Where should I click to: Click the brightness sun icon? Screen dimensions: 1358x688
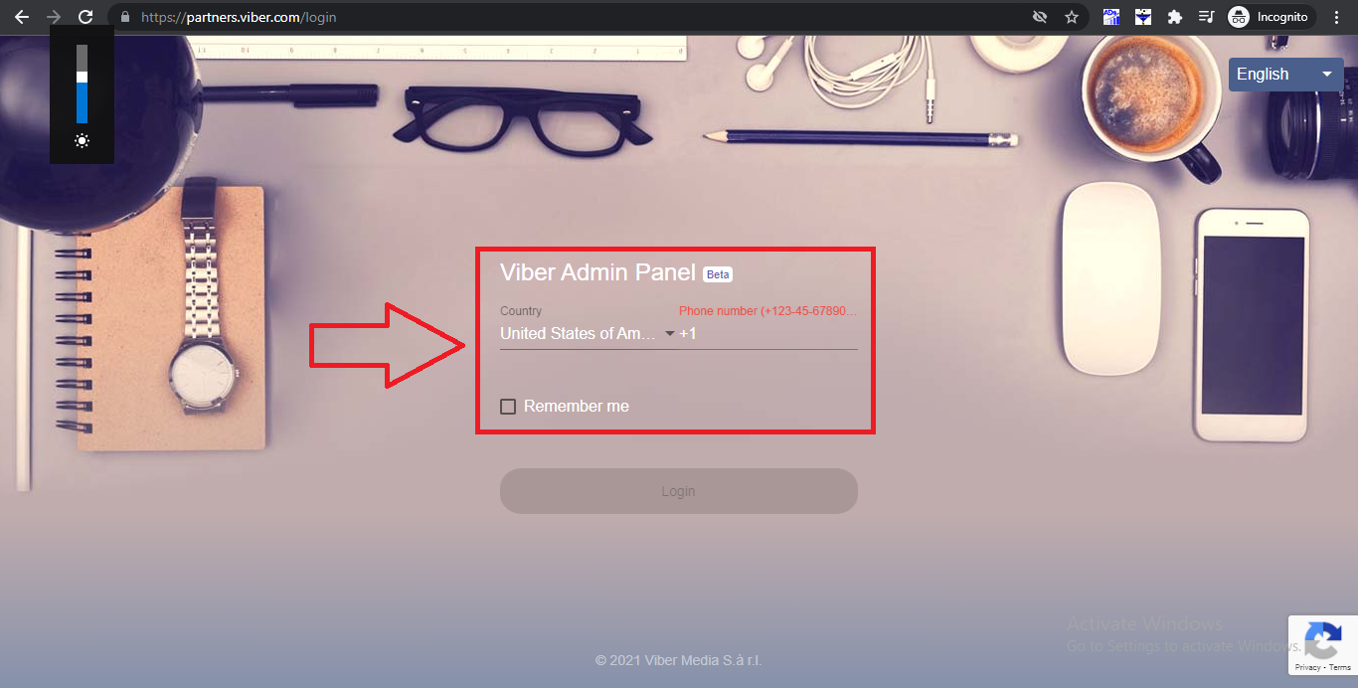82,141
